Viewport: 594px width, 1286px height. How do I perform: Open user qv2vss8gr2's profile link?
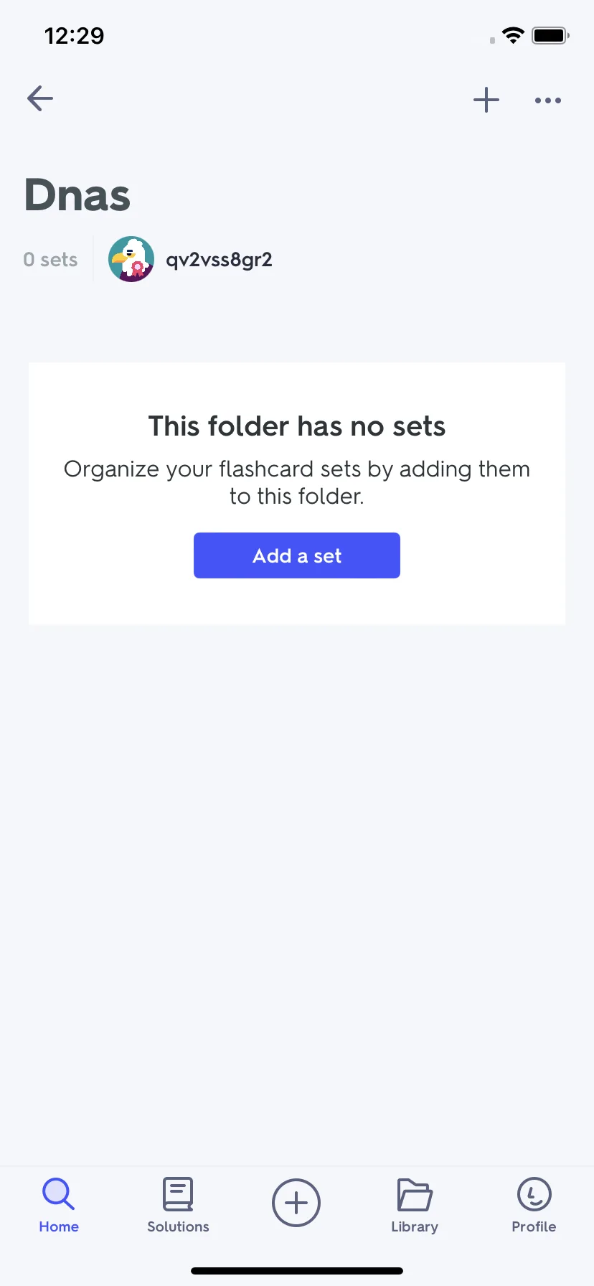tap(219, 260)
